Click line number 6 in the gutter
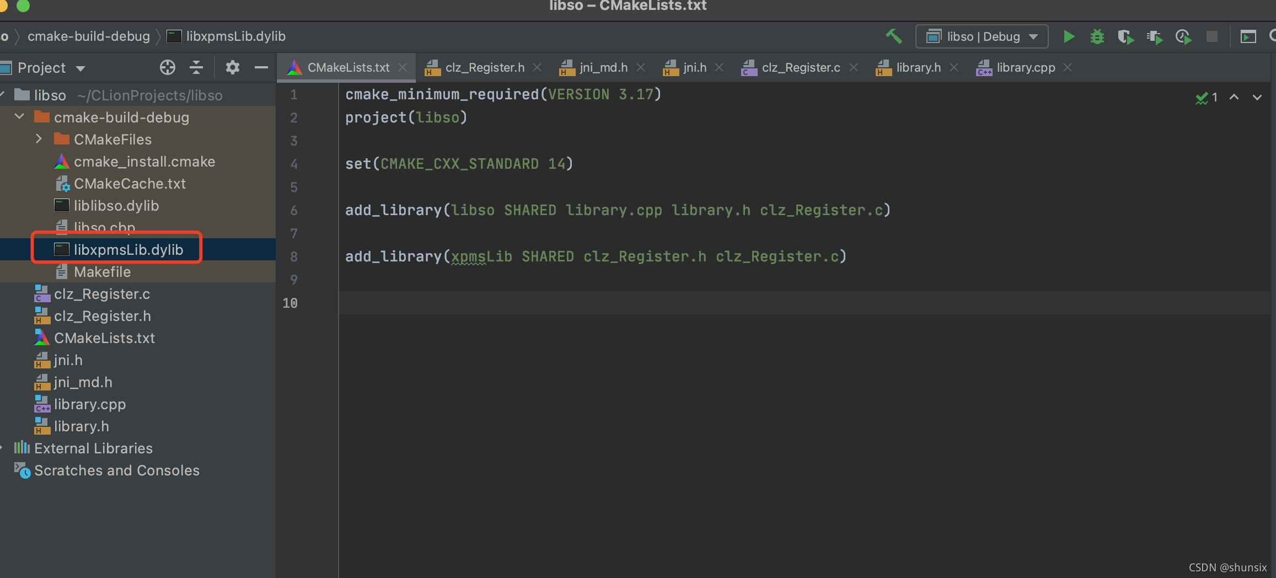 pyautogui.click(x=294, y=210)
